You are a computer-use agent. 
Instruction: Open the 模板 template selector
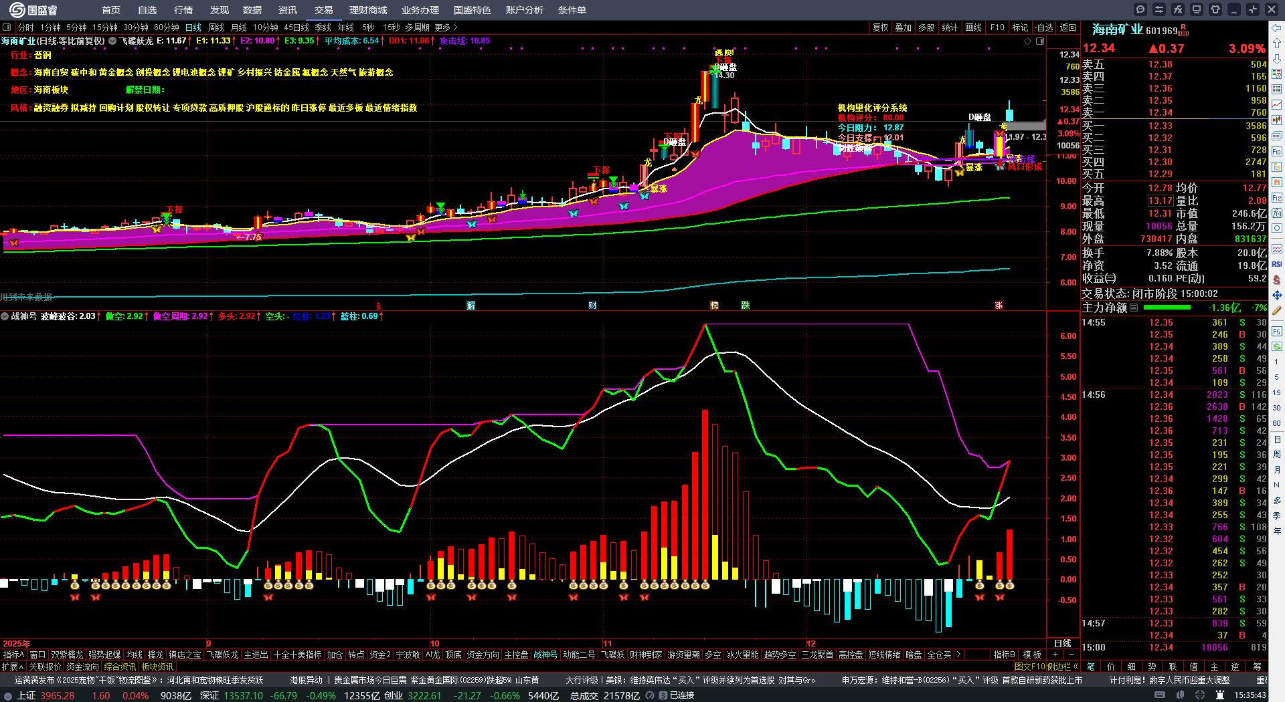[1033, 655]
